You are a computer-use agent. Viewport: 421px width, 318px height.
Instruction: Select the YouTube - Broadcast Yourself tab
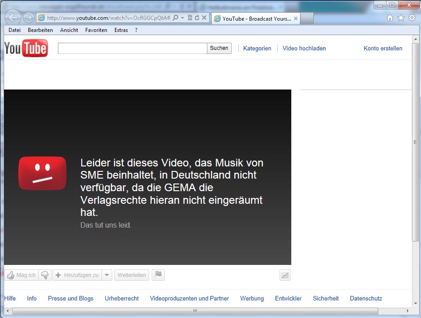point(256,18)
